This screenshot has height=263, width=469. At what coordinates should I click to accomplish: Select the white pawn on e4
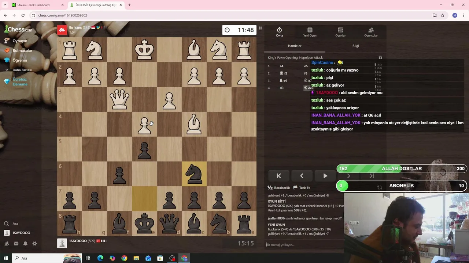144,124
